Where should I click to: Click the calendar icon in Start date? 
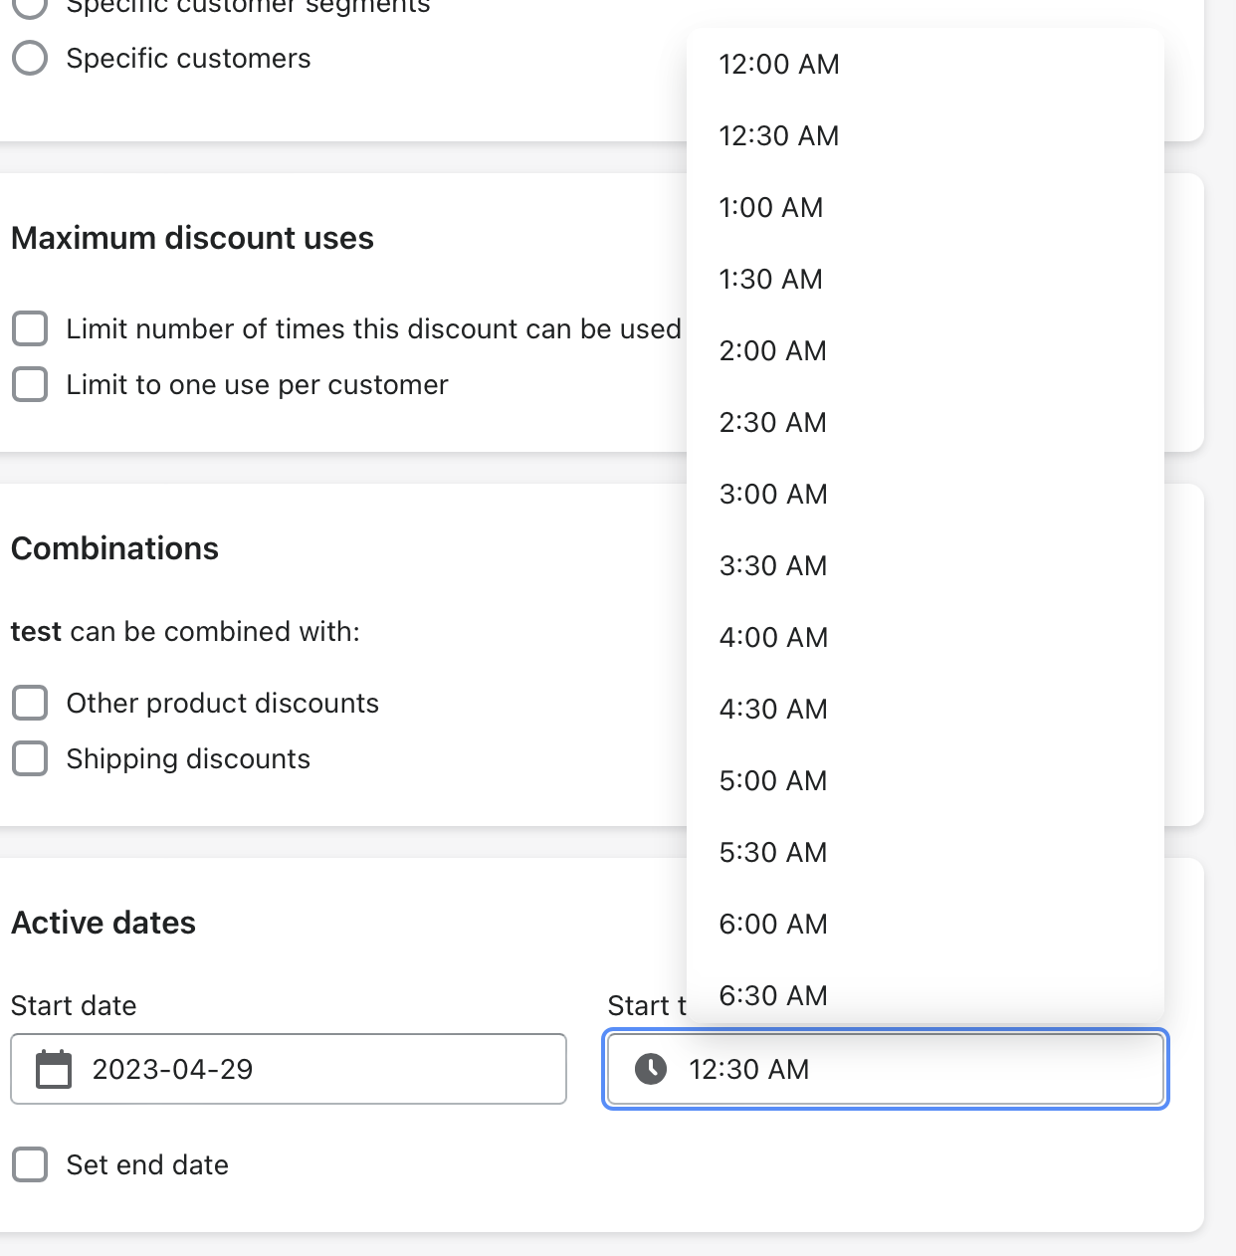click(x=54, y=1070)
